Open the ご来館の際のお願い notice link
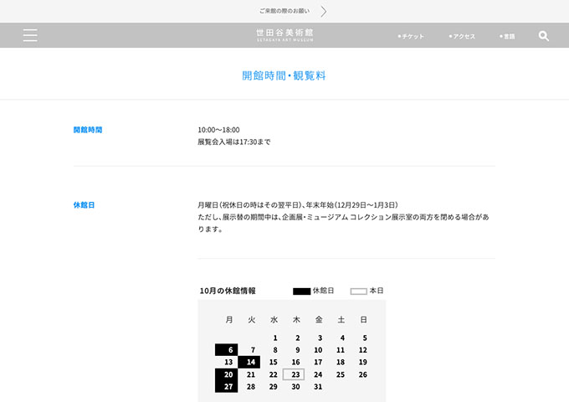The width and height of the screenshot is (569, 402). point(284,11)
